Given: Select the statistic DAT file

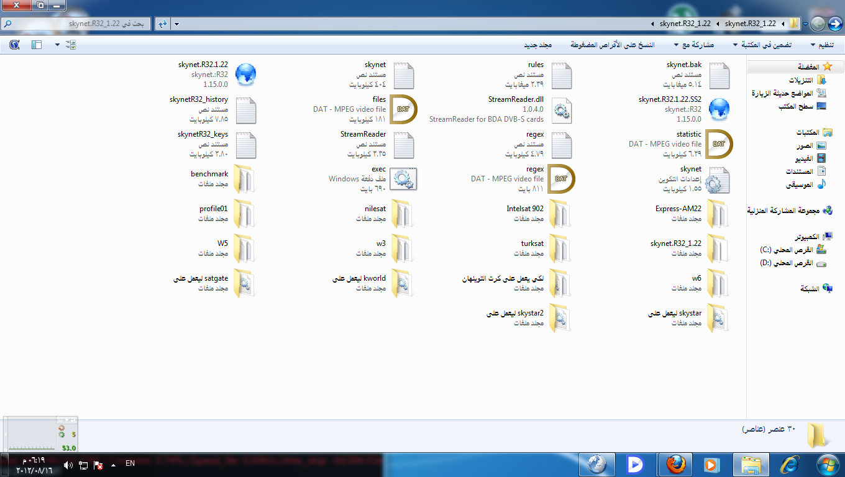Looking at the screenshot, I should (x=680, y=144).
